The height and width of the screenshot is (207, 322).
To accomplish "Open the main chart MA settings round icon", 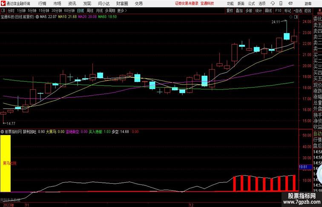I will click(x=37, y=17).
